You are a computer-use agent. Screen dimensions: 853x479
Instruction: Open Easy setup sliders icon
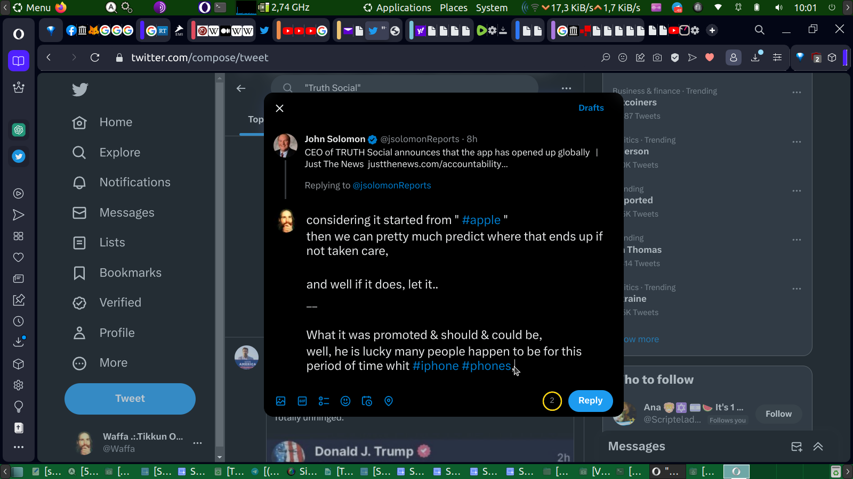[777, 57]
